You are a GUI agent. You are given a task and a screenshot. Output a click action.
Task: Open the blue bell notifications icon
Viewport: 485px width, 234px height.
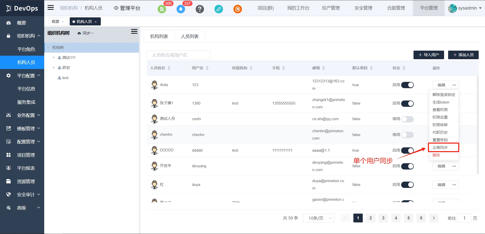[x=181, y=9]
